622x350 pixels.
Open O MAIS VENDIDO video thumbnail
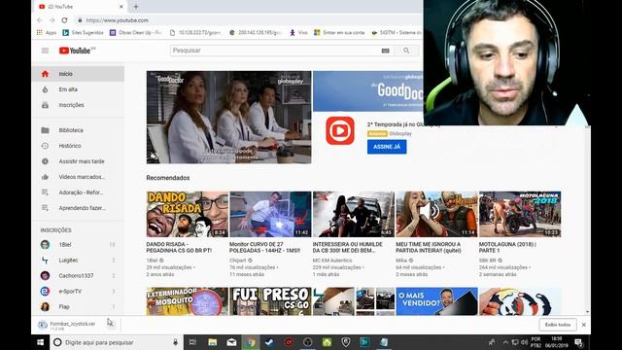(x=436, y=301)
